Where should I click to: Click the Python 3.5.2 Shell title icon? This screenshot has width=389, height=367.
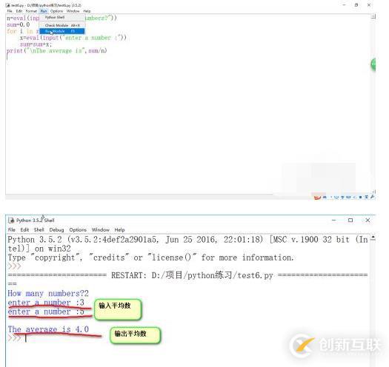point(11,220)
